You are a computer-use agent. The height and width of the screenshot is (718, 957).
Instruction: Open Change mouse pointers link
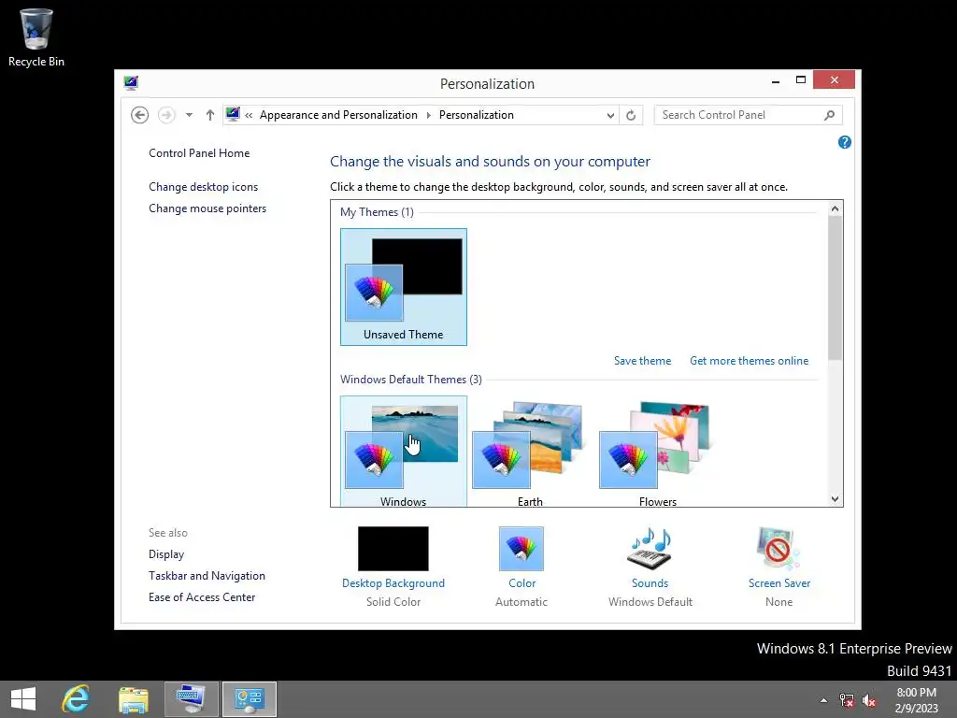[x=207, y=208]
